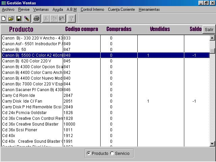This screenshot has width=216, height=162.
Task: Click the Copy toolbar icon
Action: [54, 19]
